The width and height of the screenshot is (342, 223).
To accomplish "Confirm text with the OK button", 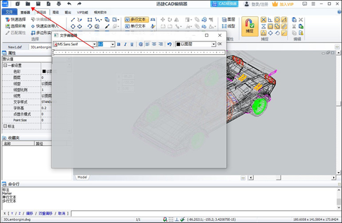I will pyautogui.click(x=220, y=44).
